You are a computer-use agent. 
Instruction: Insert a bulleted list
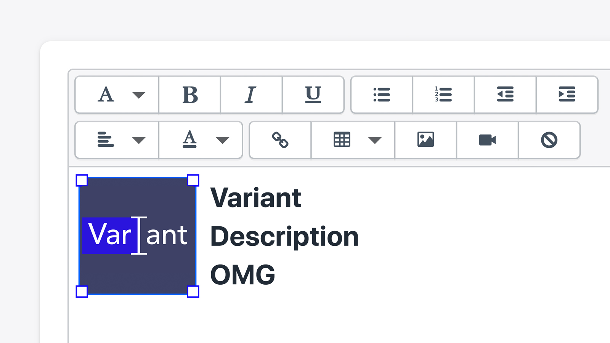pos(382,95)
